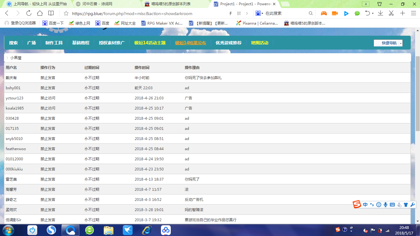
Task: Go to the browser home page icon
Action: [40, 13]
